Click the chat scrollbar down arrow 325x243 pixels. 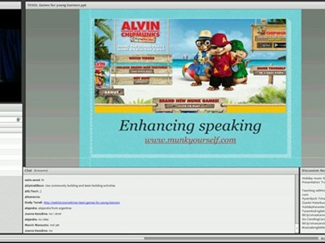pyautogui.click(x=297, y=228)
